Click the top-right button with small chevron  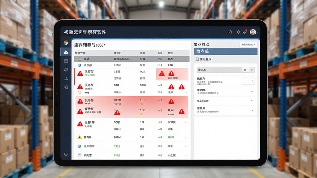(248, 44)
